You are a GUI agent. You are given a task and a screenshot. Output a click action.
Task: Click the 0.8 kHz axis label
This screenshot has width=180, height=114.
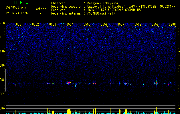tap(2, 80)
